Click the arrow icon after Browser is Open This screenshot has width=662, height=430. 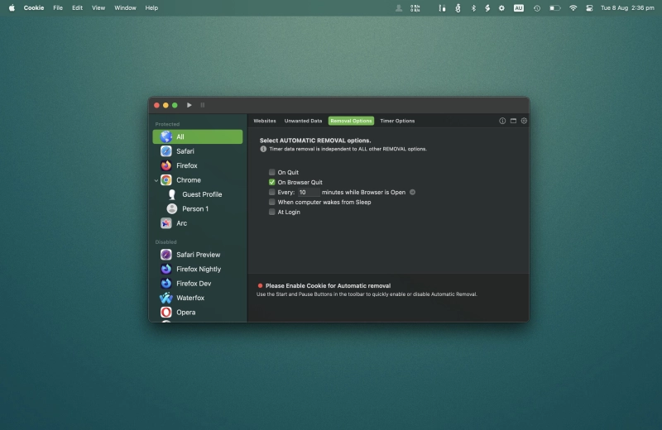tap(412, 192)
